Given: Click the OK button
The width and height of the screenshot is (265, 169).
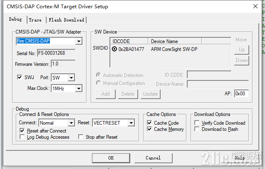Looking at the screenshot, I should coord(111,158).
